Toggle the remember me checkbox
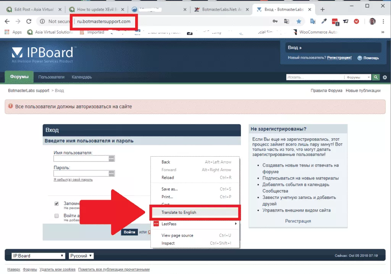This screenshot has width=391, height=274. (x=57, y=204)
